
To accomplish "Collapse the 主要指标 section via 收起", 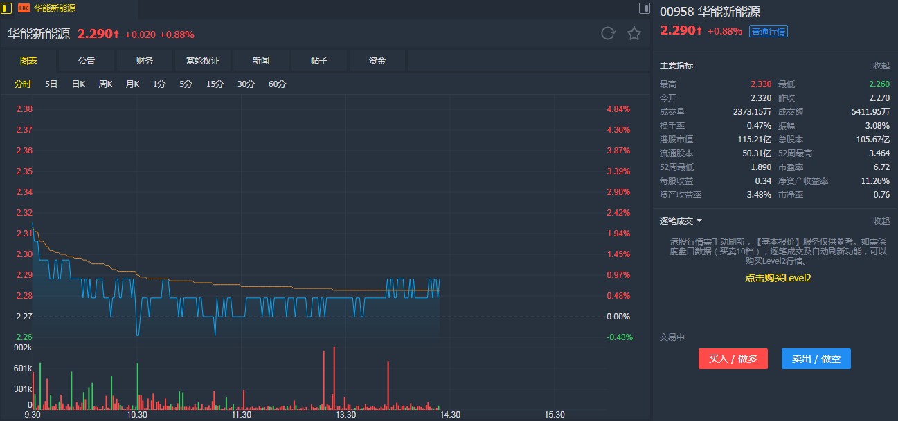I will click(881, 66).
